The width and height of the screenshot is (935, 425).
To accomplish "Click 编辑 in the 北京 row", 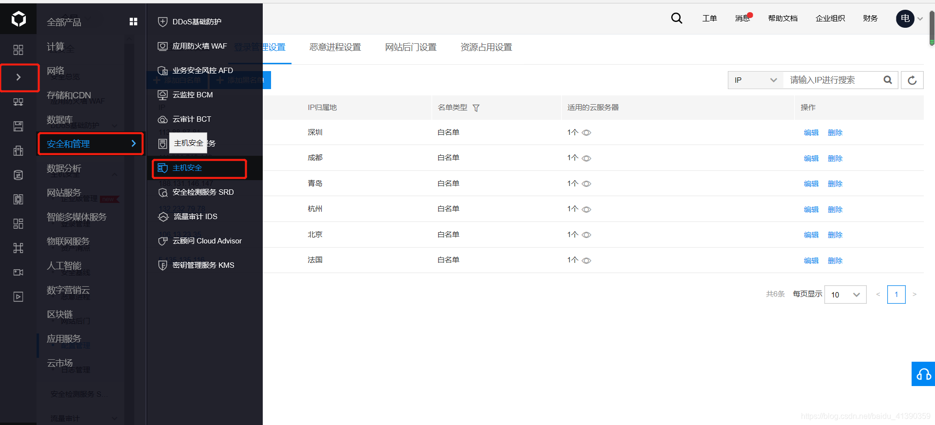I will (811, 235).
